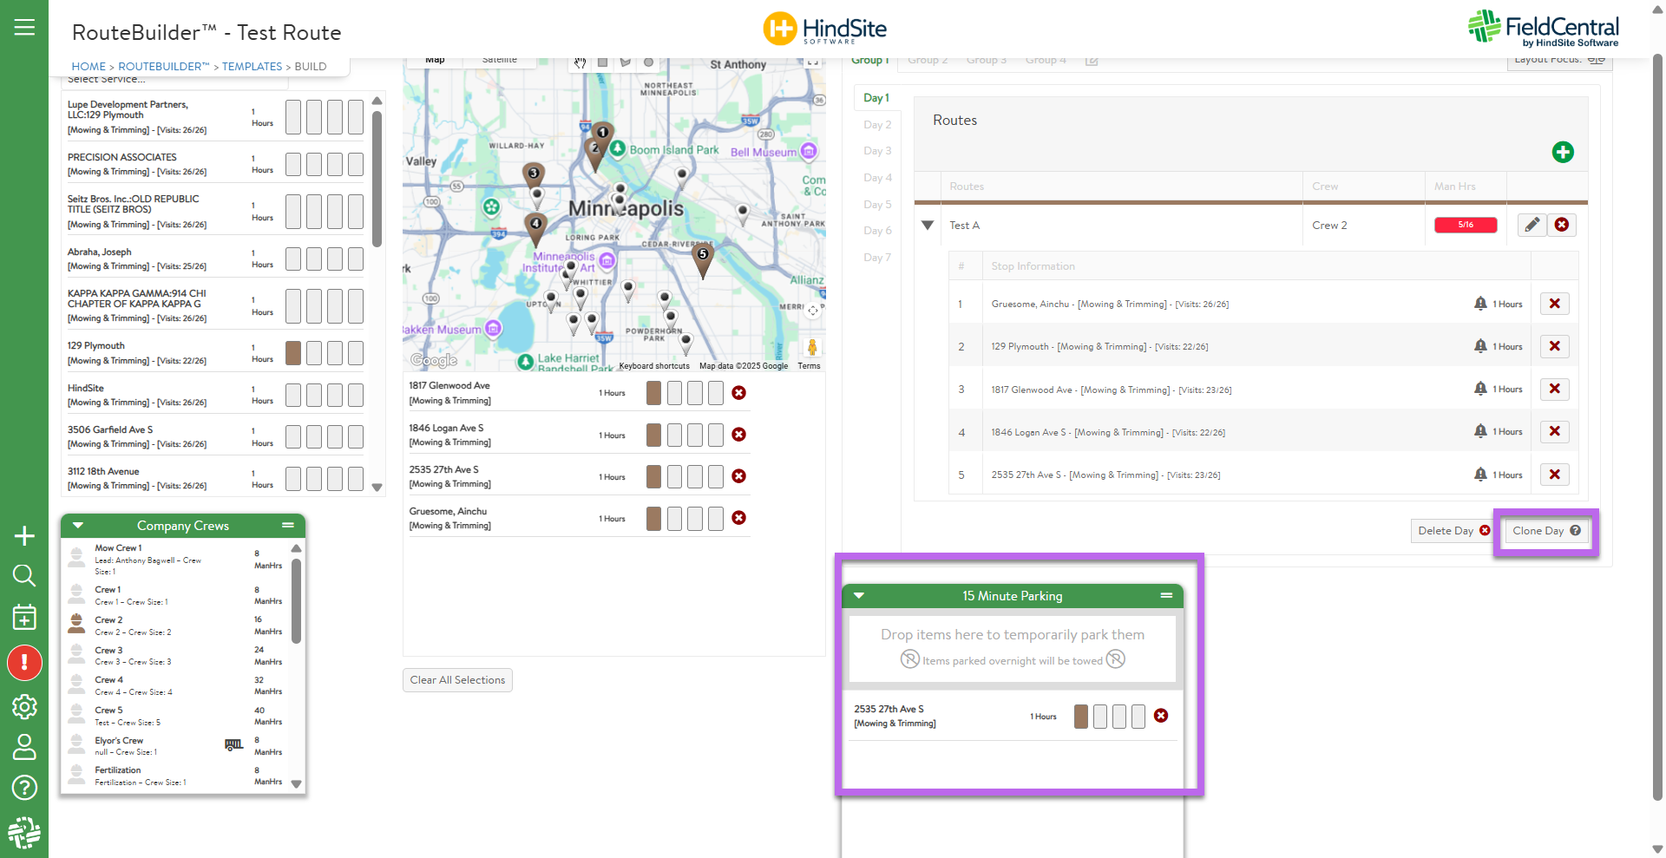The height and width of the screenshot is (858, 1666).
Task: Click the red 5/16 man hours bar
Action: (1465, 225)
